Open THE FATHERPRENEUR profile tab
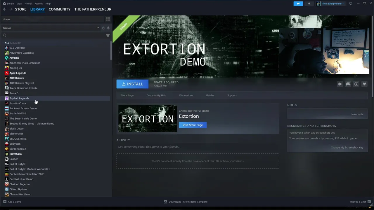 click(x=93, y=9)
